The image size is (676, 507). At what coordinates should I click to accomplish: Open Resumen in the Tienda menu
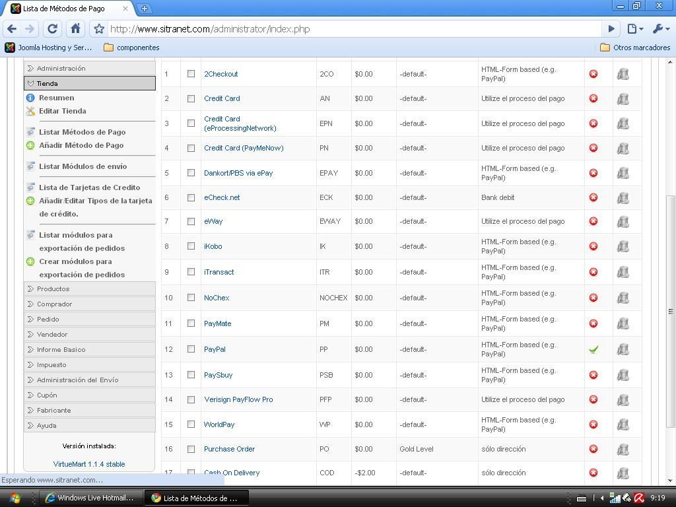click(57, 98)
